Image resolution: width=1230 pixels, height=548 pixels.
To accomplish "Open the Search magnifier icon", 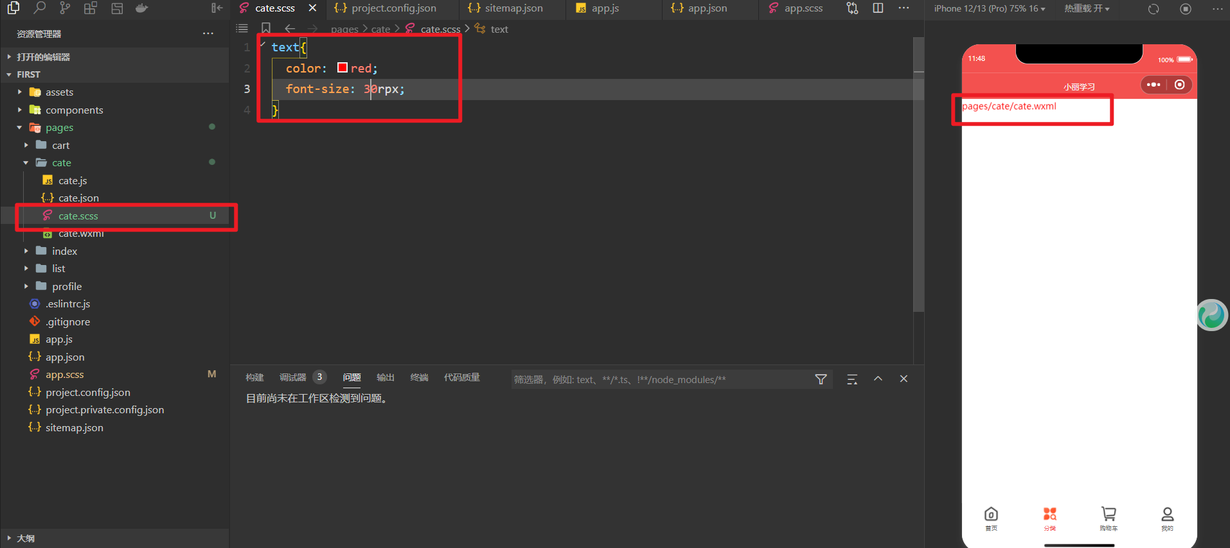I will click(40, 8).
